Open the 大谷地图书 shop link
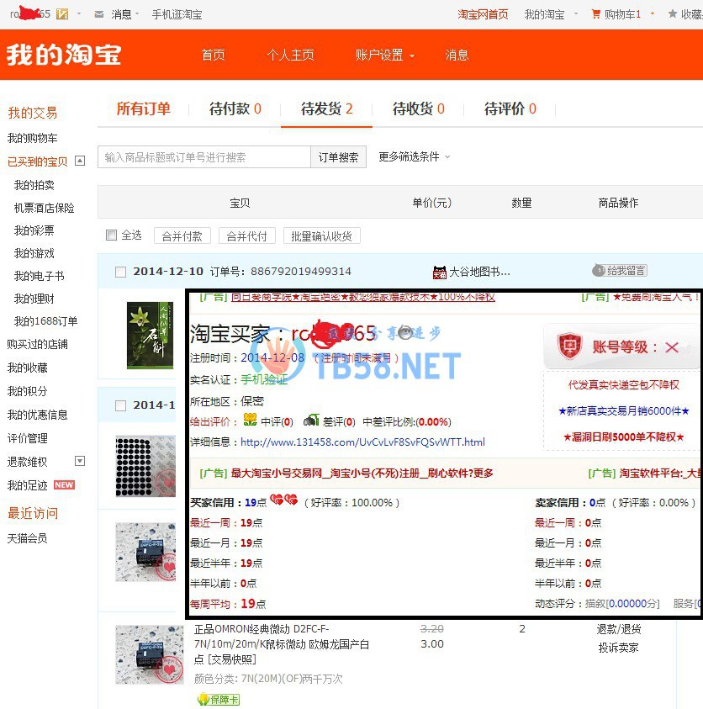 coord(479,272)
